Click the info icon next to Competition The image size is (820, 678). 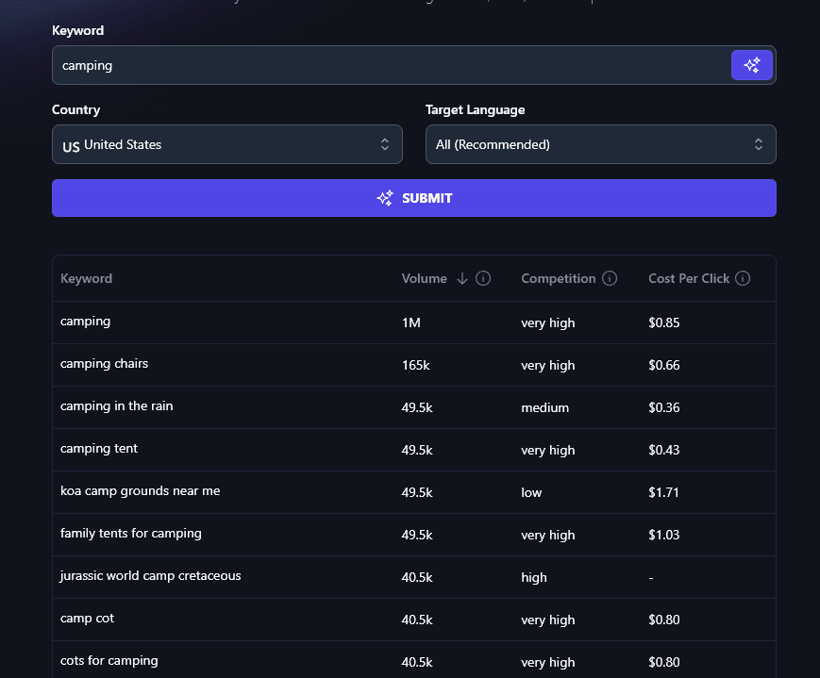pyautogui.click(x=610, y=278)
